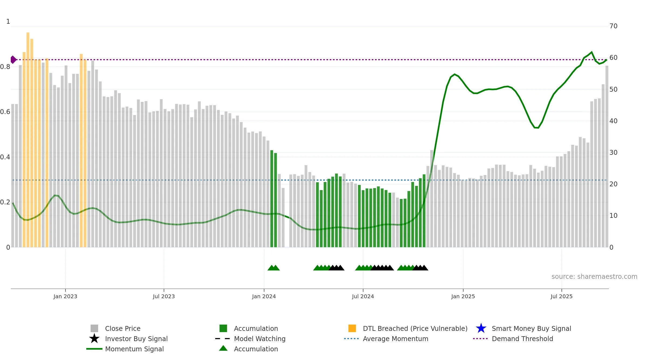Click the Jan 2024 axis tick label
The image size is (647, 364).
tap(264, 297)
